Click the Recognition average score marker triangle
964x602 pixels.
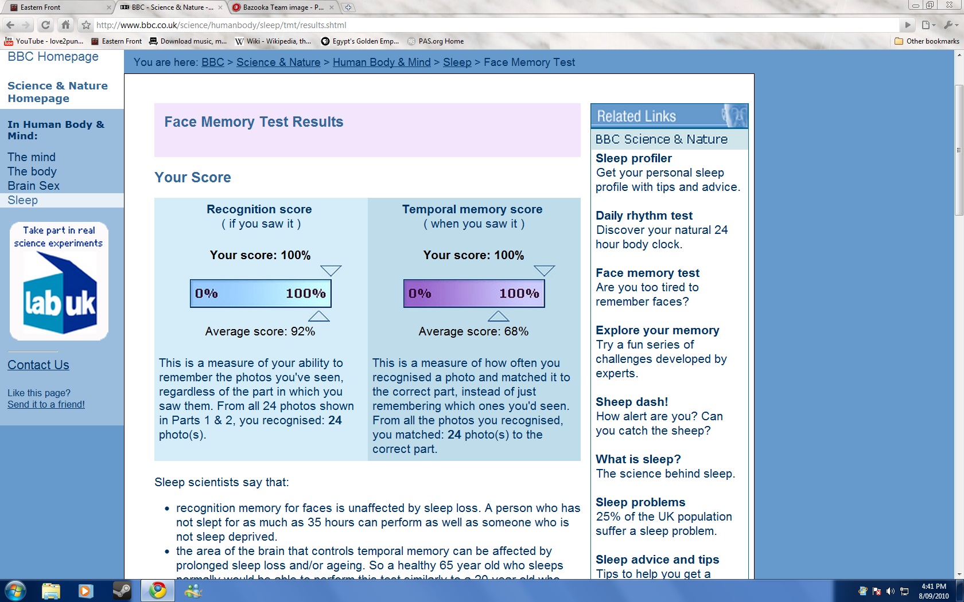[319, 316]
